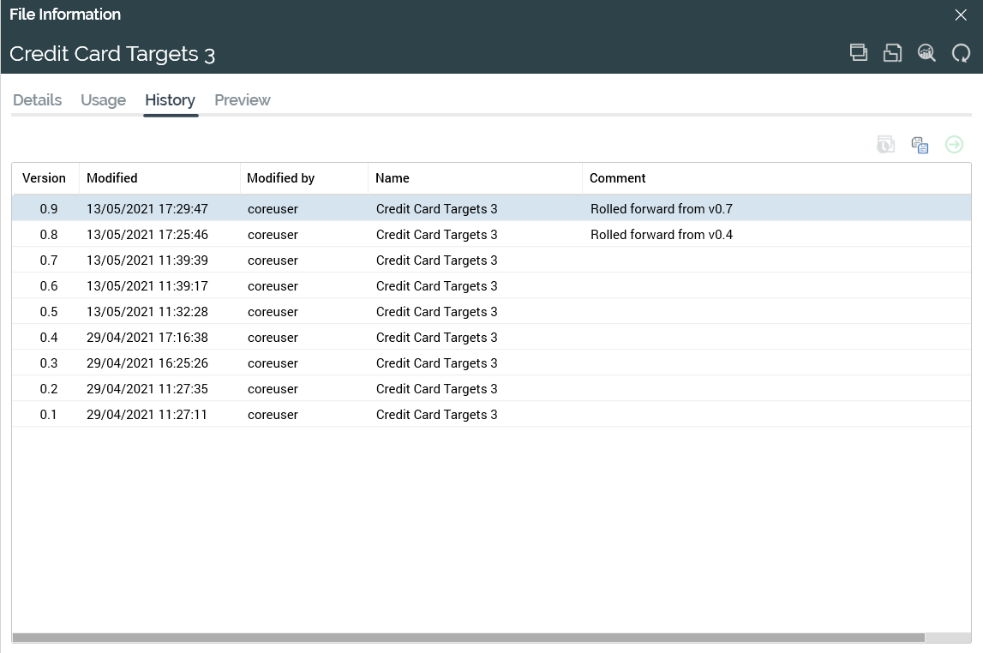The width and height of the screenshot is (983, 653).
Task: Click the overlapping windows icon in header
Action: (x=858, y=52)
